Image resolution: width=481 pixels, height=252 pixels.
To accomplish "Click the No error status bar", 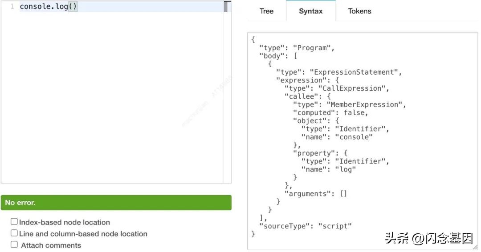I will click(116, 203).
